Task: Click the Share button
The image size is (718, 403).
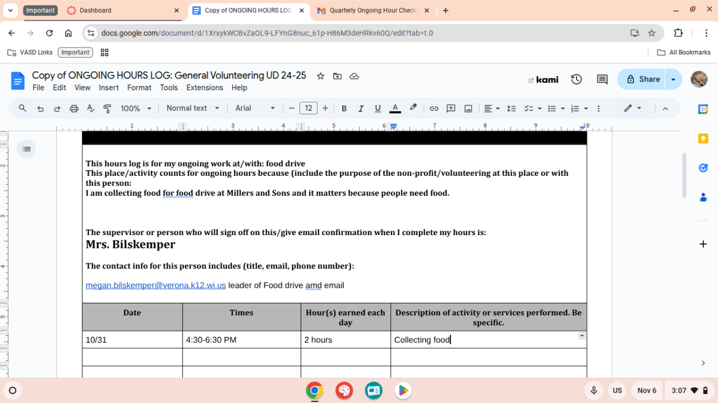Action: 641,79
